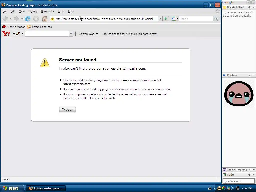This screenshot has width=256, height=192.
Task: Click the Yahoo! logo on toolbar
Action: click(x=6, y=34)
